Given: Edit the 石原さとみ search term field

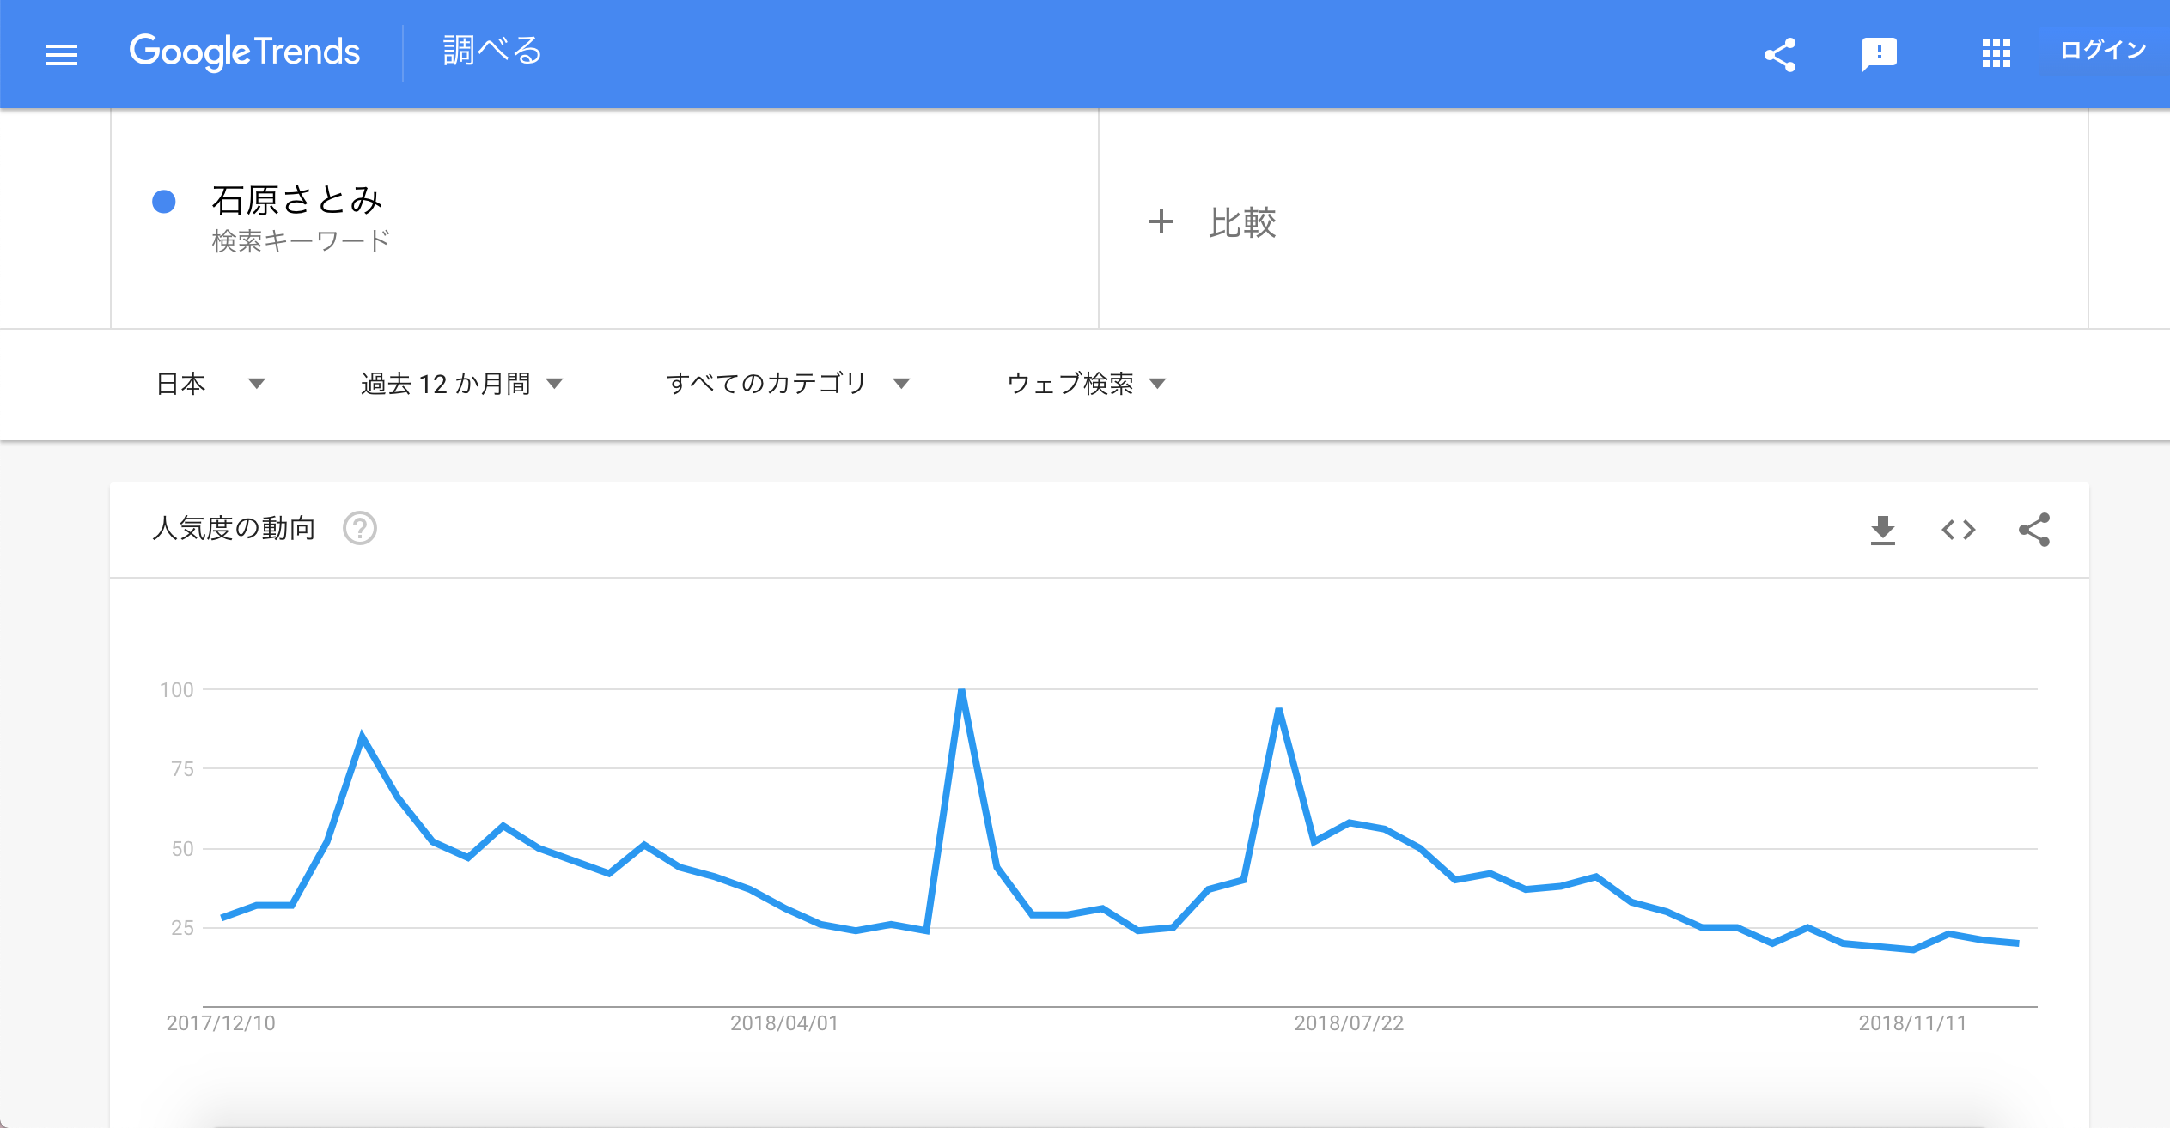Looking at the screenshot, I should point(605,218).
